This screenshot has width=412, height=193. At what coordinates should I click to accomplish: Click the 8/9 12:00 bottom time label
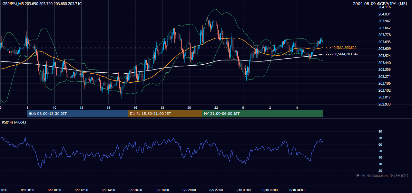(x=81, y=190)
